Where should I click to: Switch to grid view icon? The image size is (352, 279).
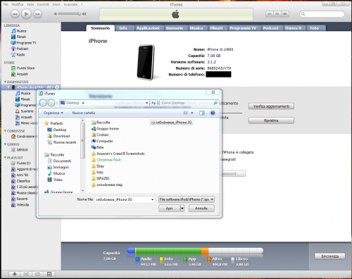[x=277, y=14]
